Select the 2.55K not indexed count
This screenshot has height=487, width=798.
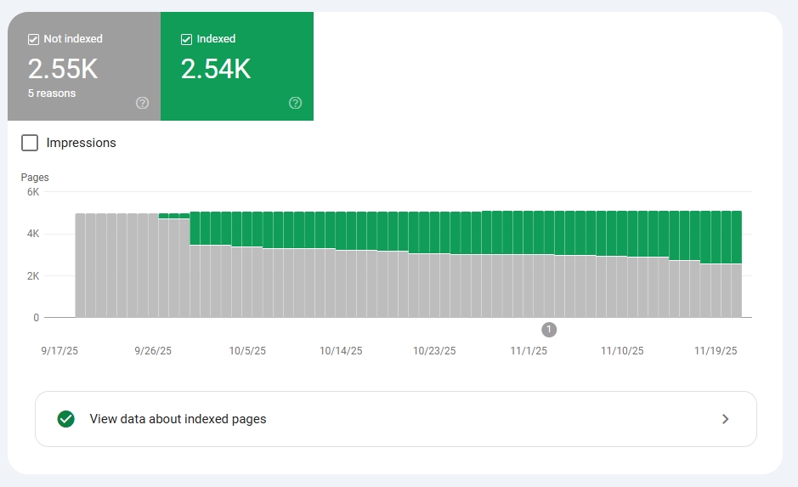pos(63,70)
